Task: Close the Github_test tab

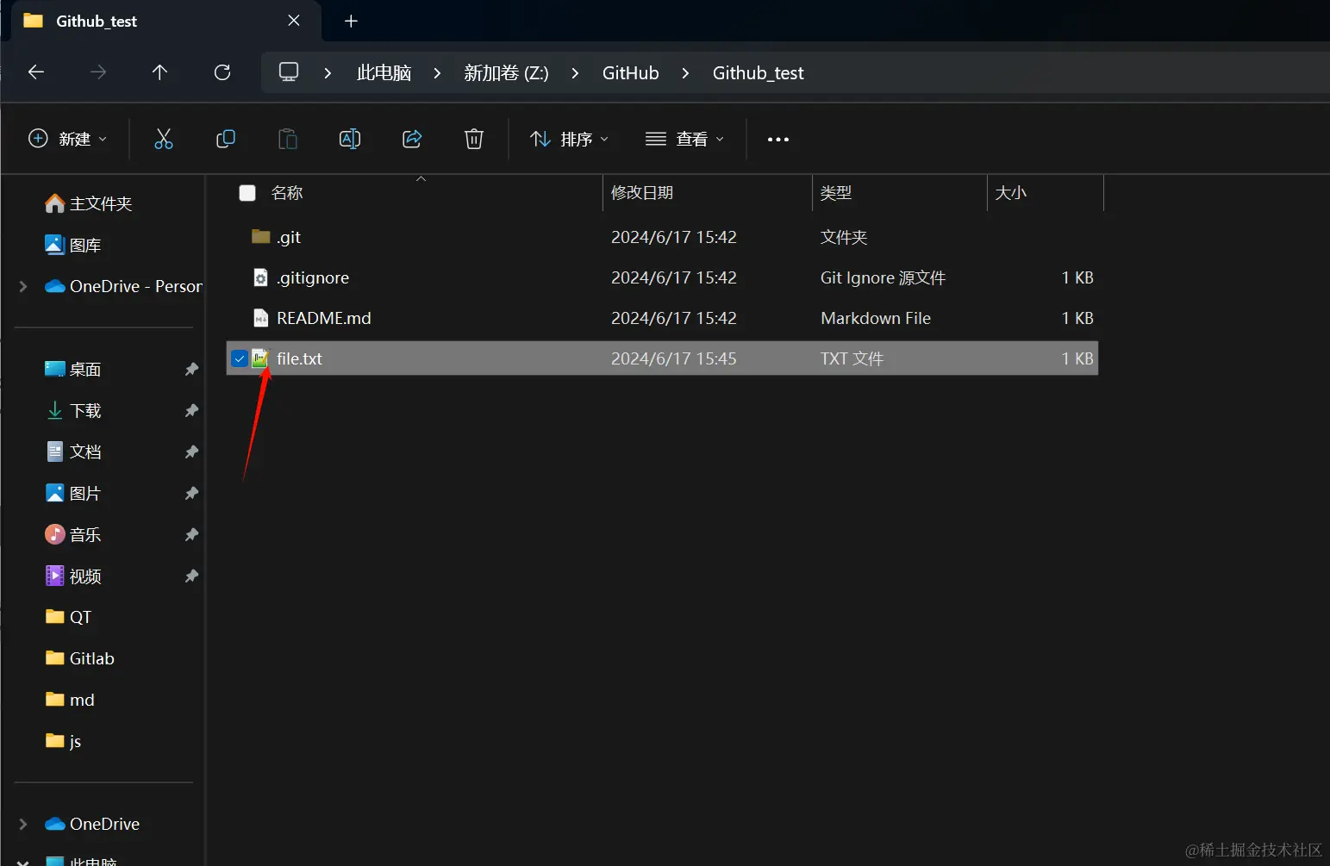Action: point(294,21)
